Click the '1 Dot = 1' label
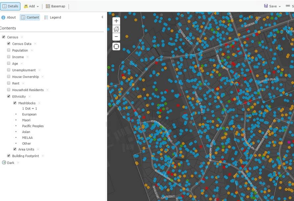This screenshot has width=294, height=201. 29,109
